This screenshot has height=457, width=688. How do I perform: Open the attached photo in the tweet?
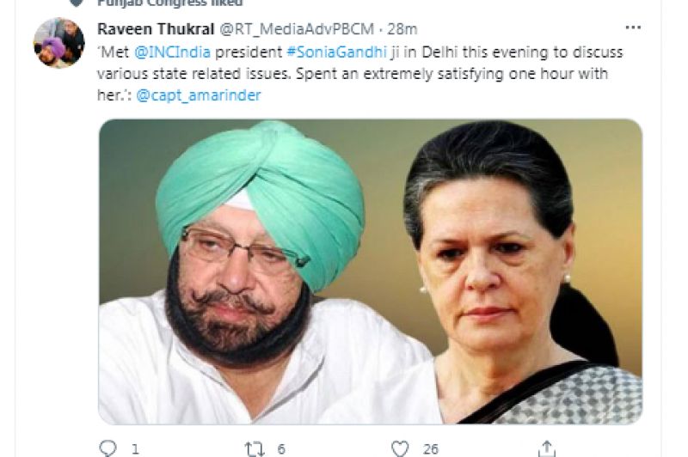pyautogui.click(x=371, y=271)
